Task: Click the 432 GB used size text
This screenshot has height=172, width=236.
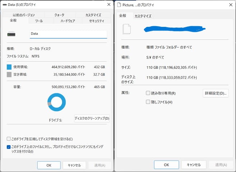Action: click(100, 67)
